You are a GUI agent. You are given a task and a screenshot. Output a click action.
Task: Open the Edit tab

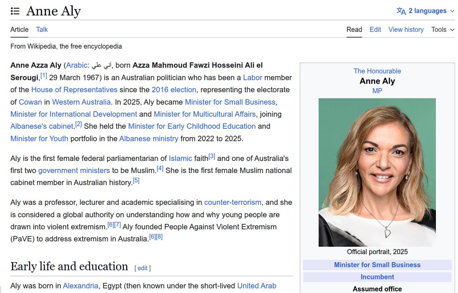click(x=375, y=29)
